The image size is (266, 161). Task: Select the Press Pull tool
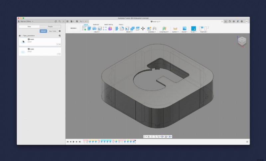tap(117, 29)
